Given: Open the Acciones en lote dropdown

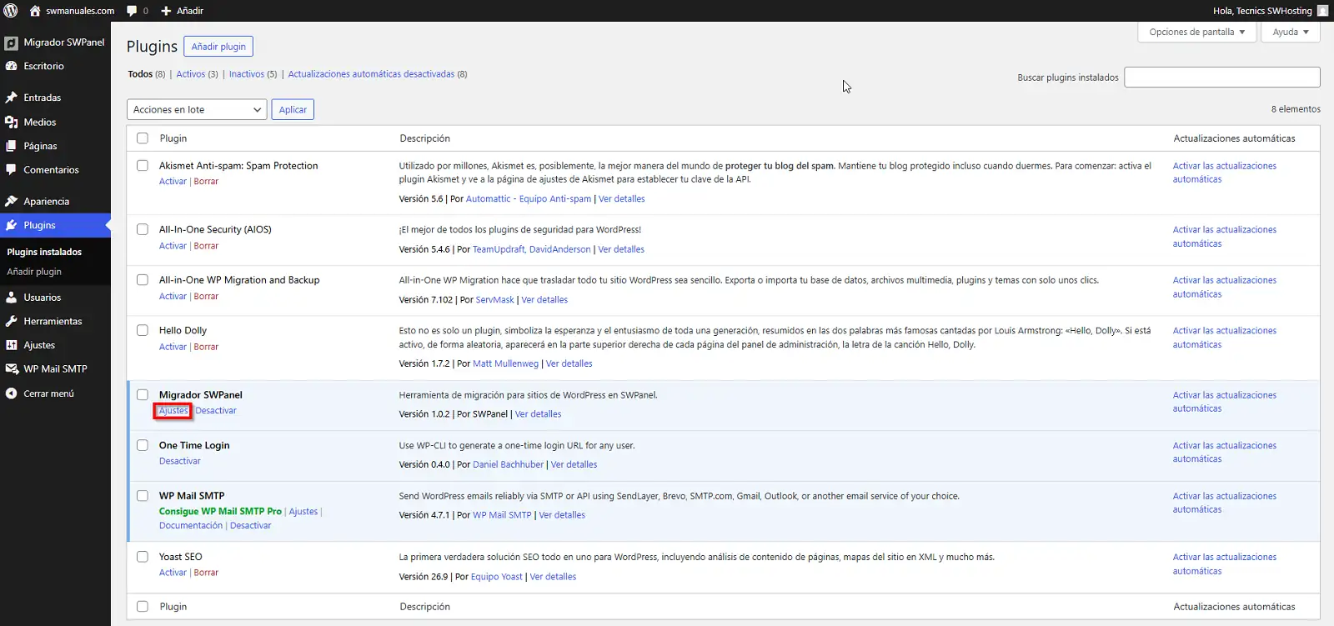Looking at the screenshot, I should tap(197, 109).
